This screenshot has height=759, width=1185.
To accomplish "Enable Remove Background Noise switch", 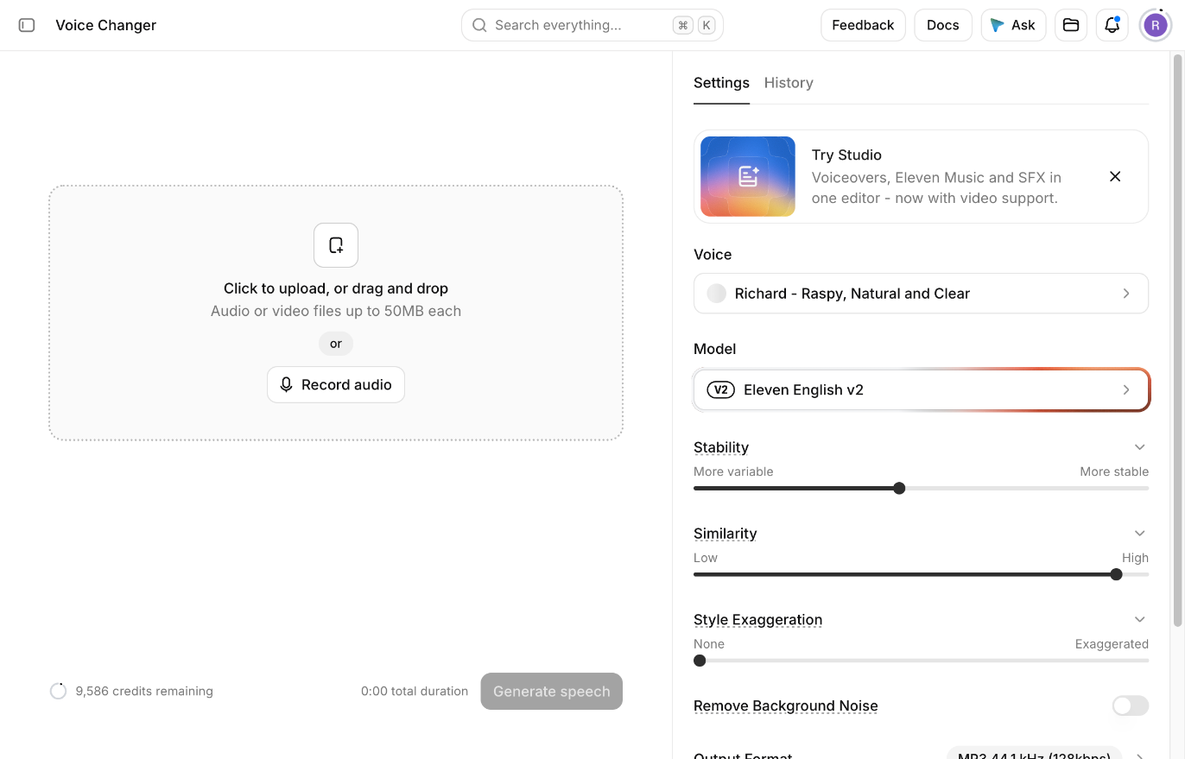I will pyautogui.click(x=1131, y=705).
